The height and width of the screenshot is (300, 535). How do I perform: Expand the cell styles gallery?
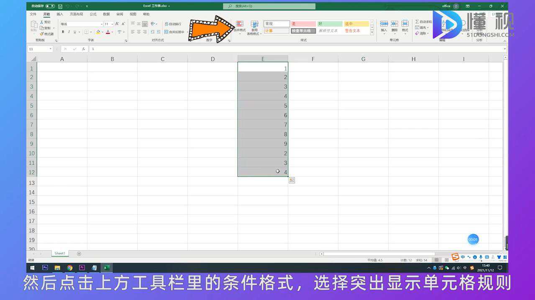coord(372,33)
